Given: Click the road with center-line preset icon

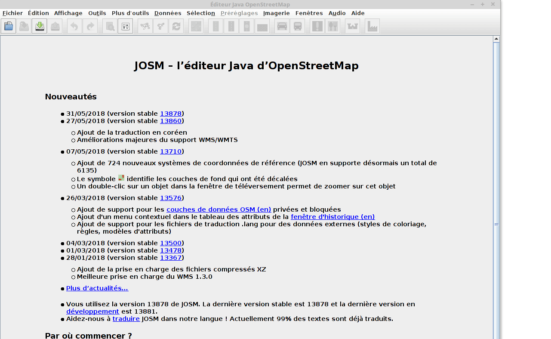Looking at the screenshot, I should coord(231,26).
